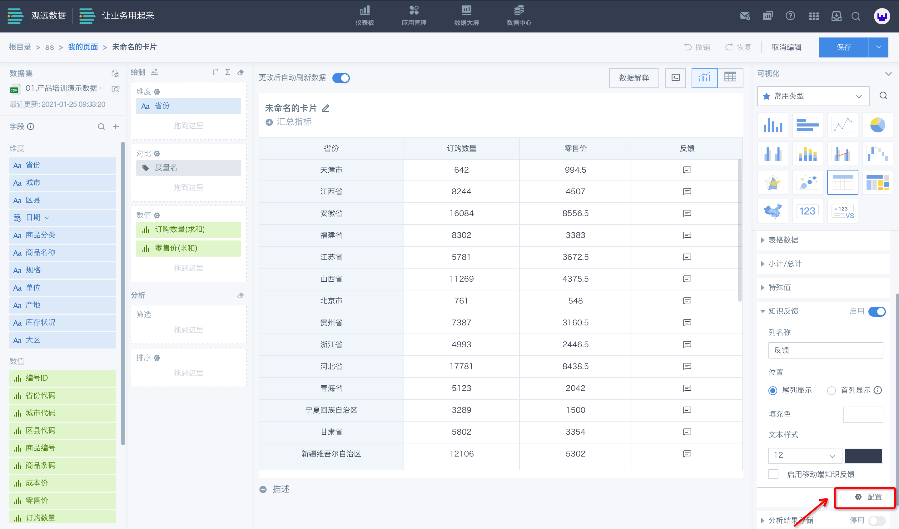Enable mobile knowledge feedback checkbox
Viewport: 899px width, 529px height.
pos(773,474)
